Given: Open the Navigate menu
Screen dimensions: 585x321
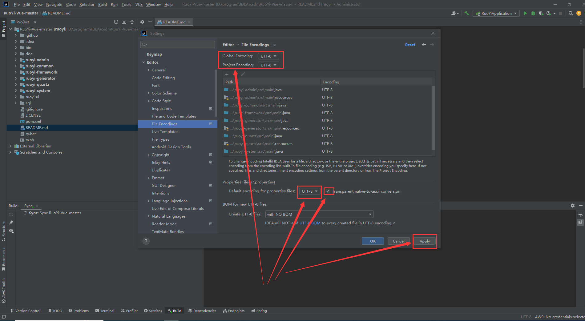Looking at the screenshot, I should tap(54, 4).
